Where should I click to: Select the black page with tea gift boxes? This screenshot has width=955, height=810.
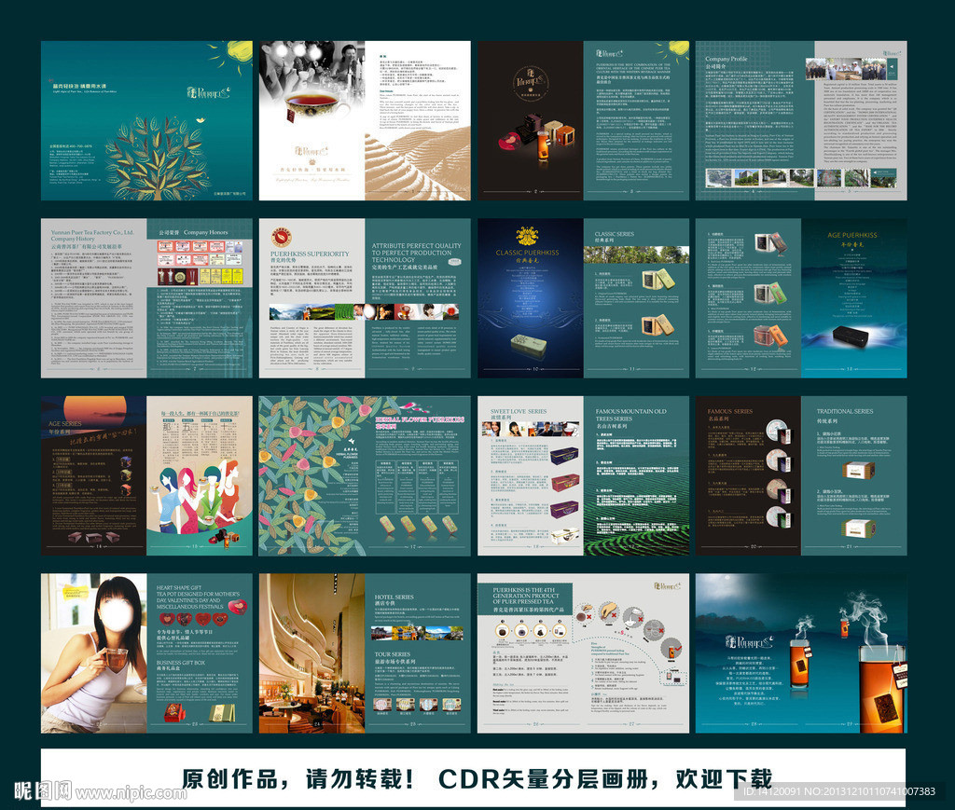click(531, 120)
